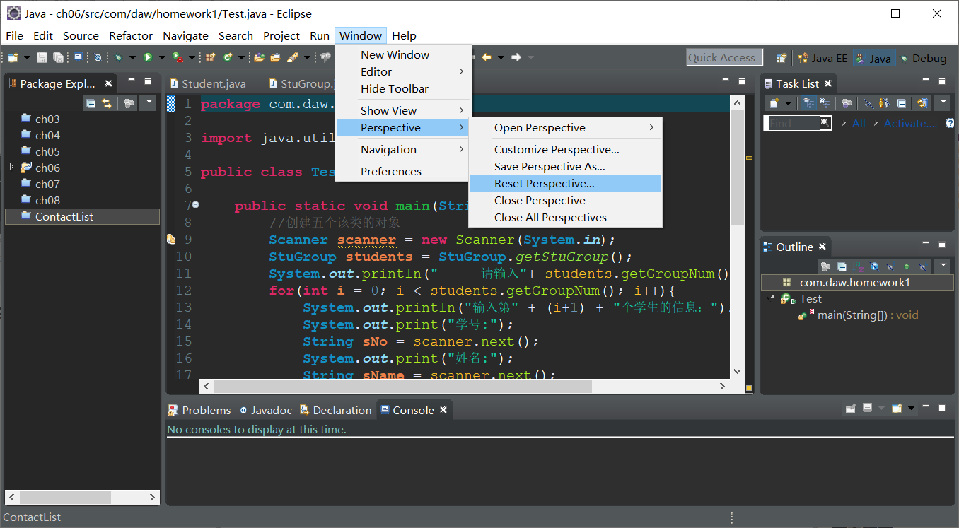959x528 pixels.
Task: Save the current file with Save icon
Action: pyautogui.click(x=42, y=57)
